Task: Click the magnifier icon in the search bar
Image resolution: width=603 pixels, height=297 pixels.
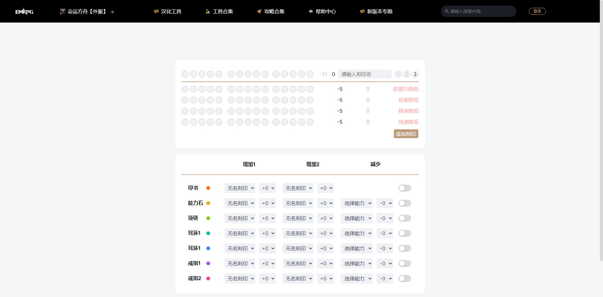Action: (447, 11)
